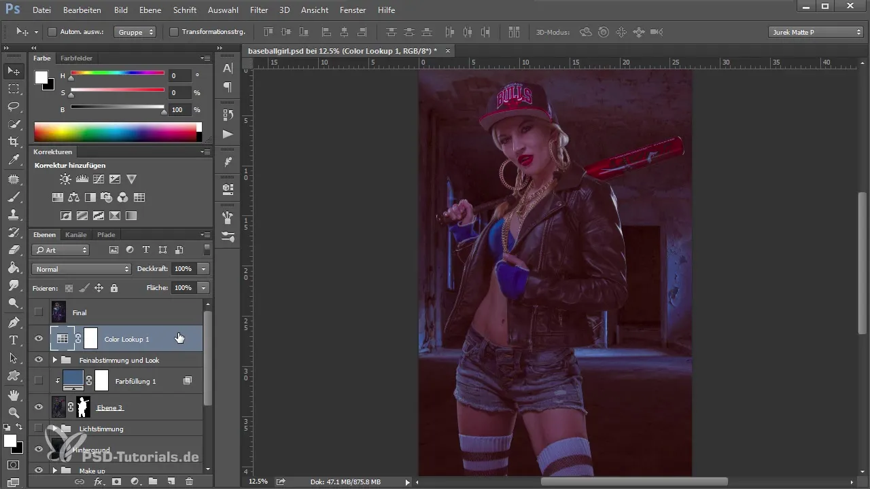Open the Filter menu
The height and width of the screenshot is (489, 870).
click(x=258, y=10)
